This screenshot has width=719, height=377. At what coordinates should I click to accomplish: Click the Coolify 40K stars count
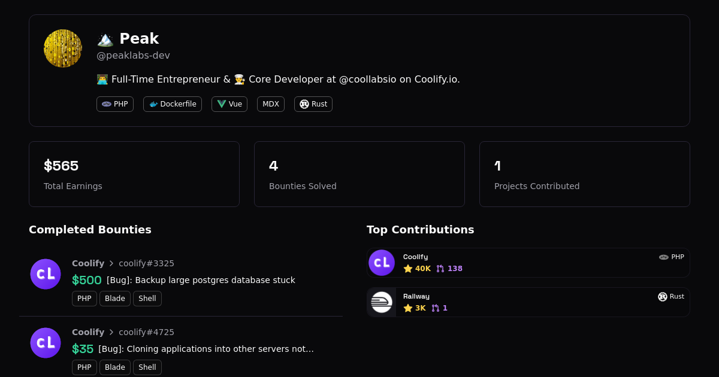(418, 269)
